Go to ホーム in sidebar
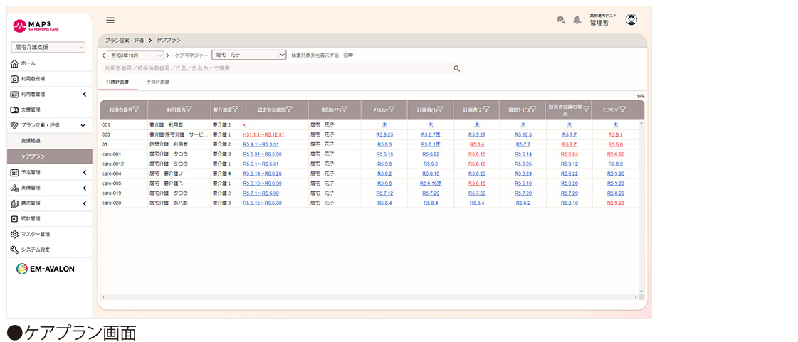Viewport: 798px width, 342px height. [x=49, y=63]
